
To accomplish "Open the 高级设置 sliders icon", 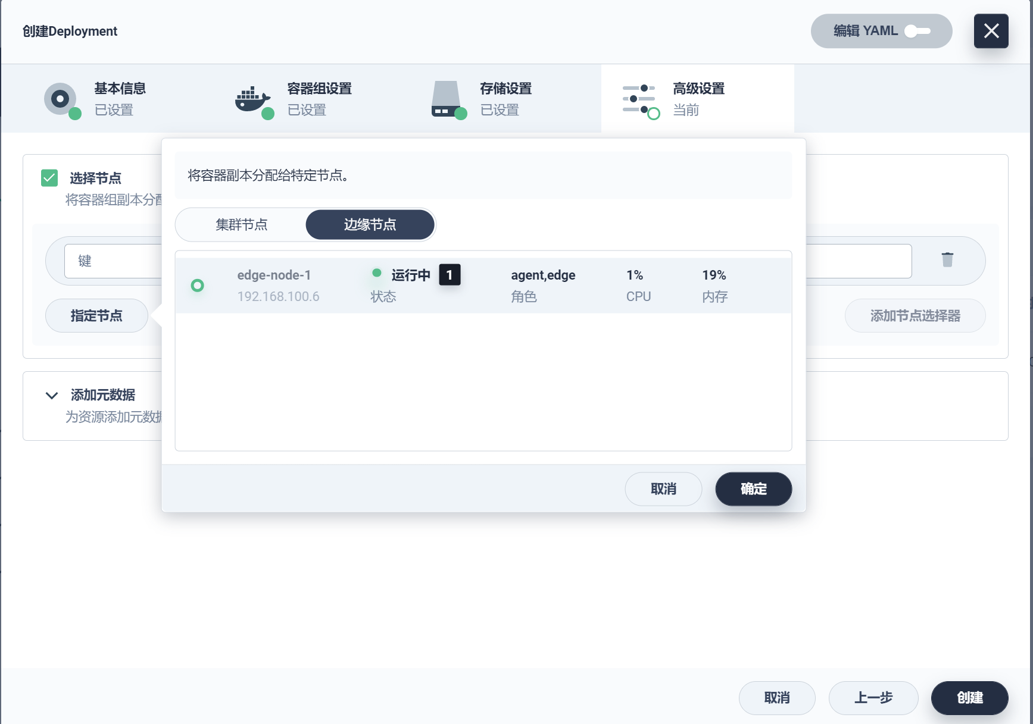I will click(638, 99).
